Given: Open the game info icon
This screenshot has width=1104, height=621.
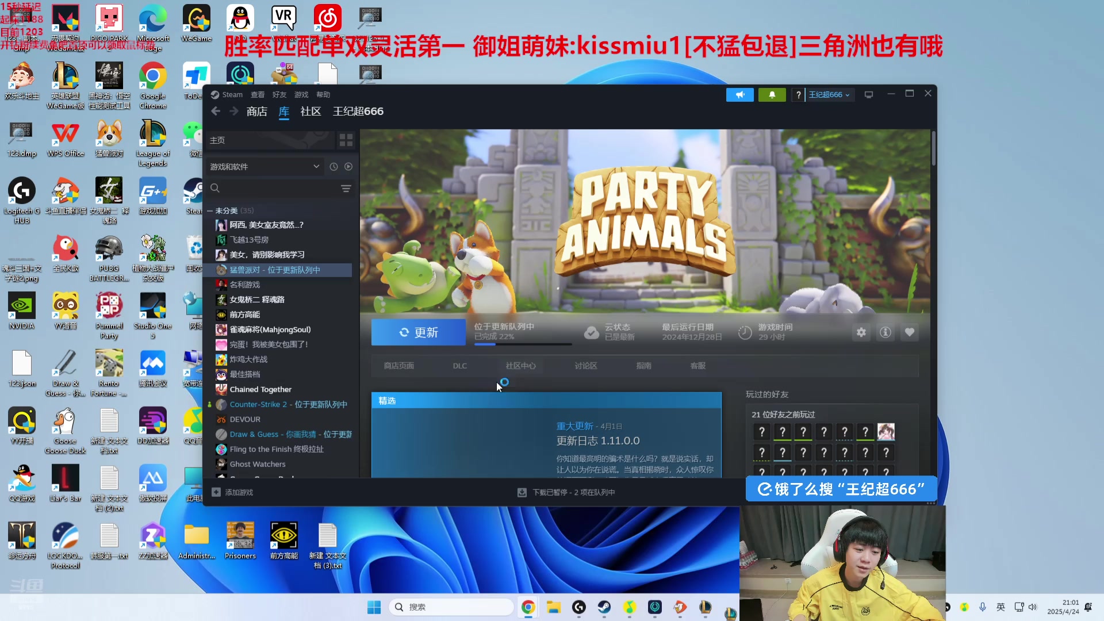Looking at the screenshot, I should coord(885,332).
